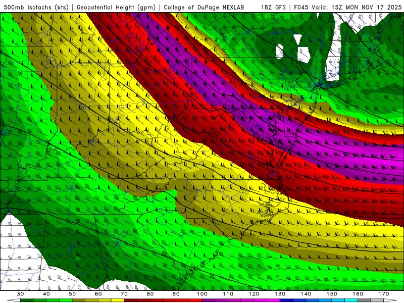Click the 120 value on the color scale

click(254, 294)
